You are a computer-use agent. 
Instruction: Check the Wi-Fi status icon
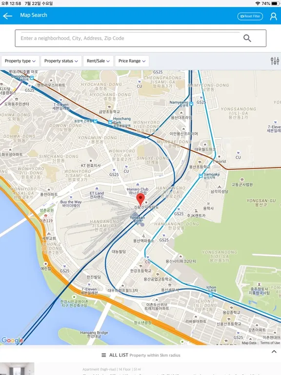tap(258, 3)
